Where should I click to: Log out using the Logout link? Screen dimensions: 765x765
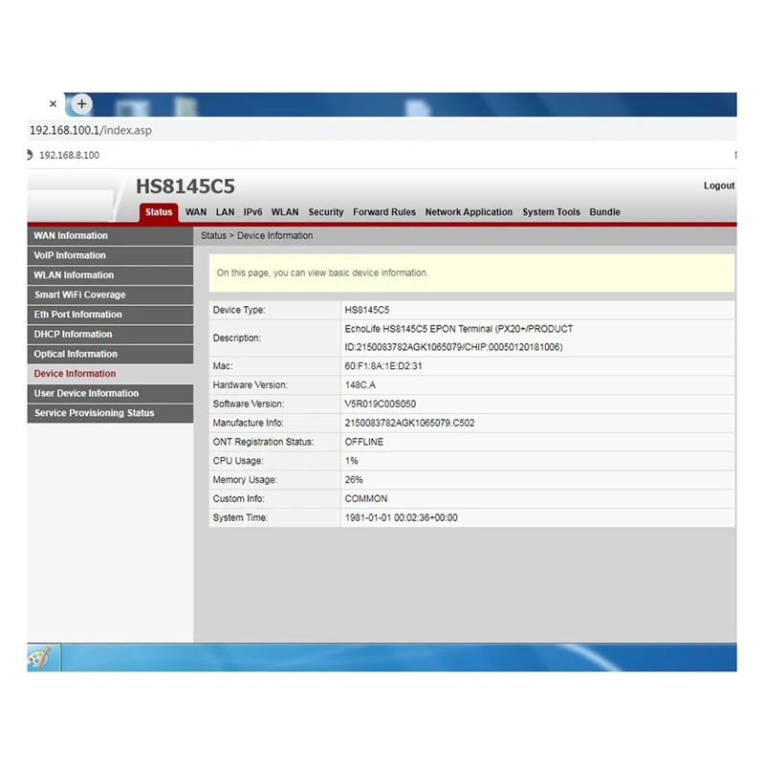coord(719,186)
